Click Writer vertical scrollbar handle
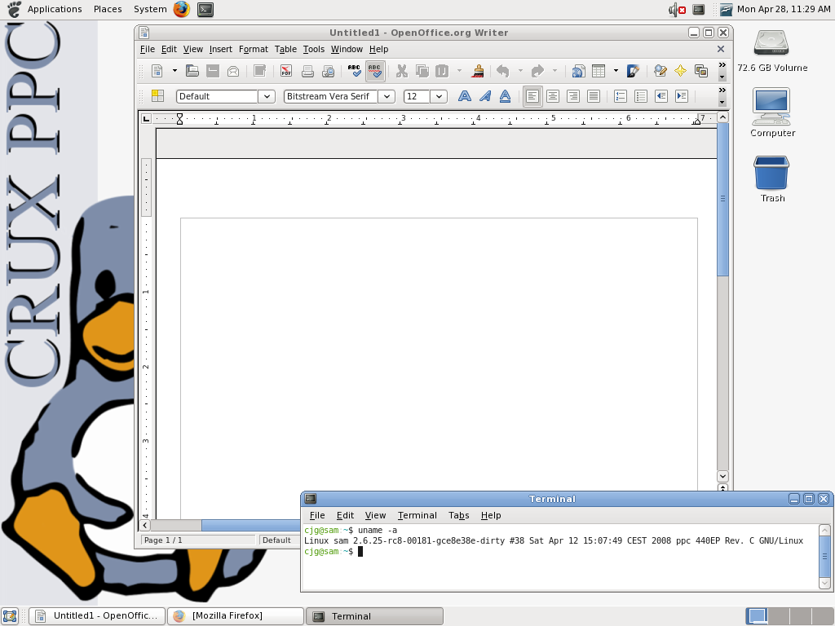Screen dimensions: 835x626 [x=722, y=199]
